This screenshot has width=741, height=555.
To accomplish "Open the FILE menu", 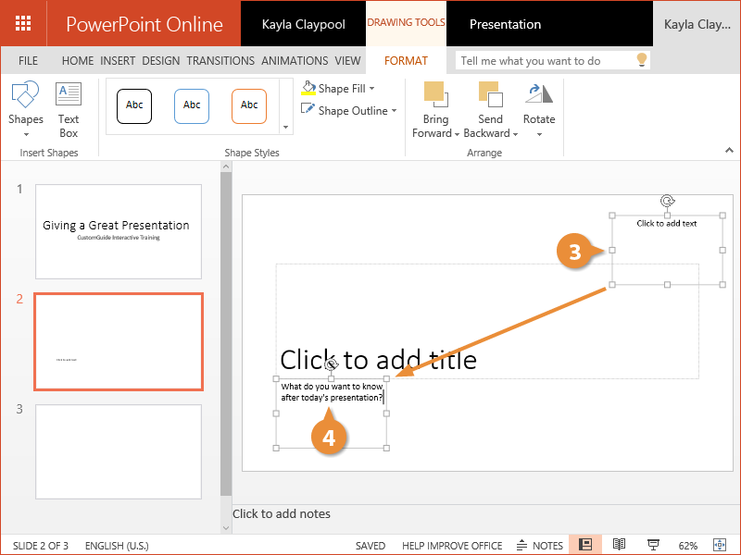I will coord(29,61).
